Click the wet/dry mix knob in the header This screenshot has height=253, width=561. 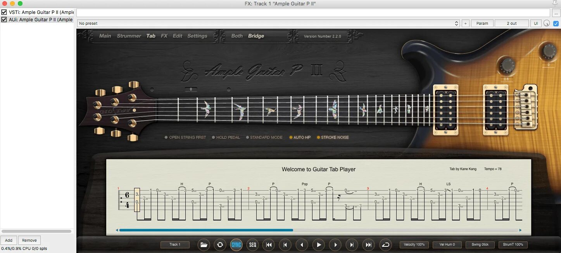547,23
